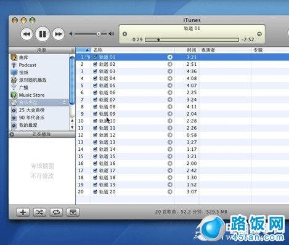Click the plus button to add a playlist
289x245 pixels.
coord(23,212)
